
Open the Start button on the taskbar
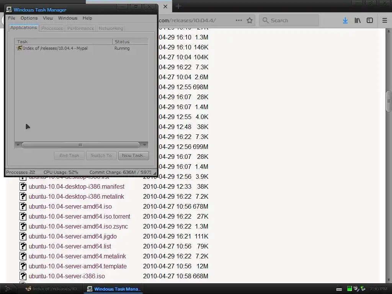(x=8, y=289)
